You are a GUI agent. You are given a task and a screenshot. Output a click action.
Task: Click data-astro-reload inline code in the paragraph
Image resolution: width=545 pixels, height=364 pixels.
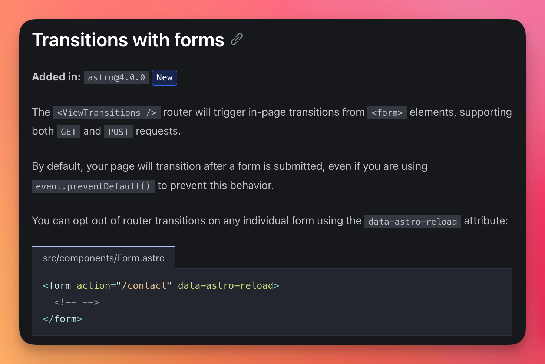(x=412, y=222)
